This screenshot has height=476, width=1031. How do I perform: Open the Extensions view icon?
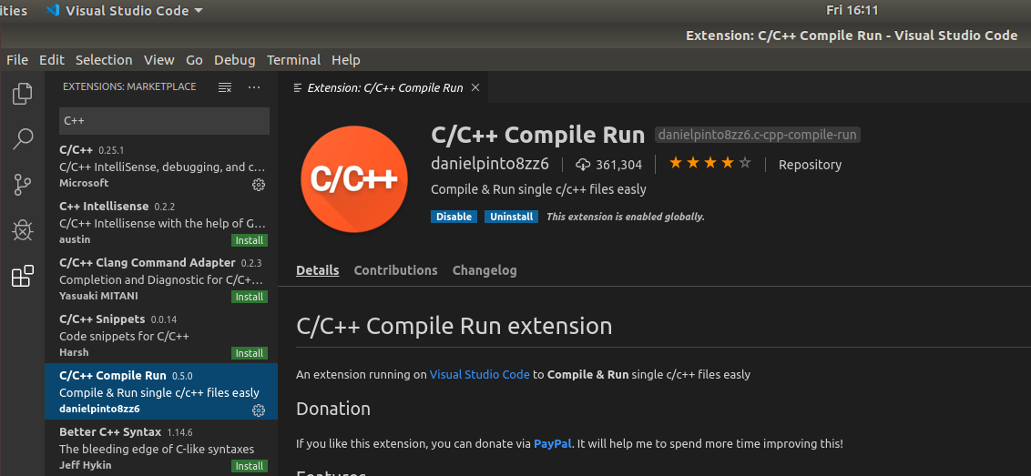(23, 276)
